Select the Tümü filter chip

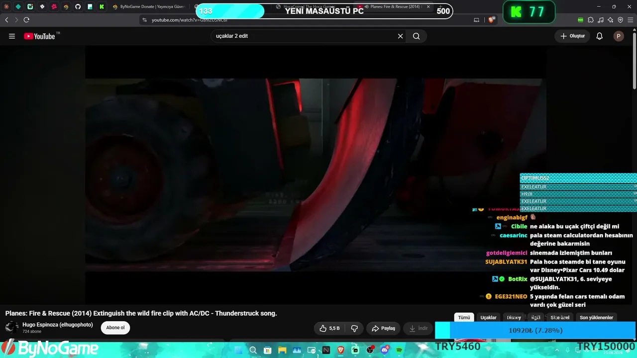coord(464,317)
